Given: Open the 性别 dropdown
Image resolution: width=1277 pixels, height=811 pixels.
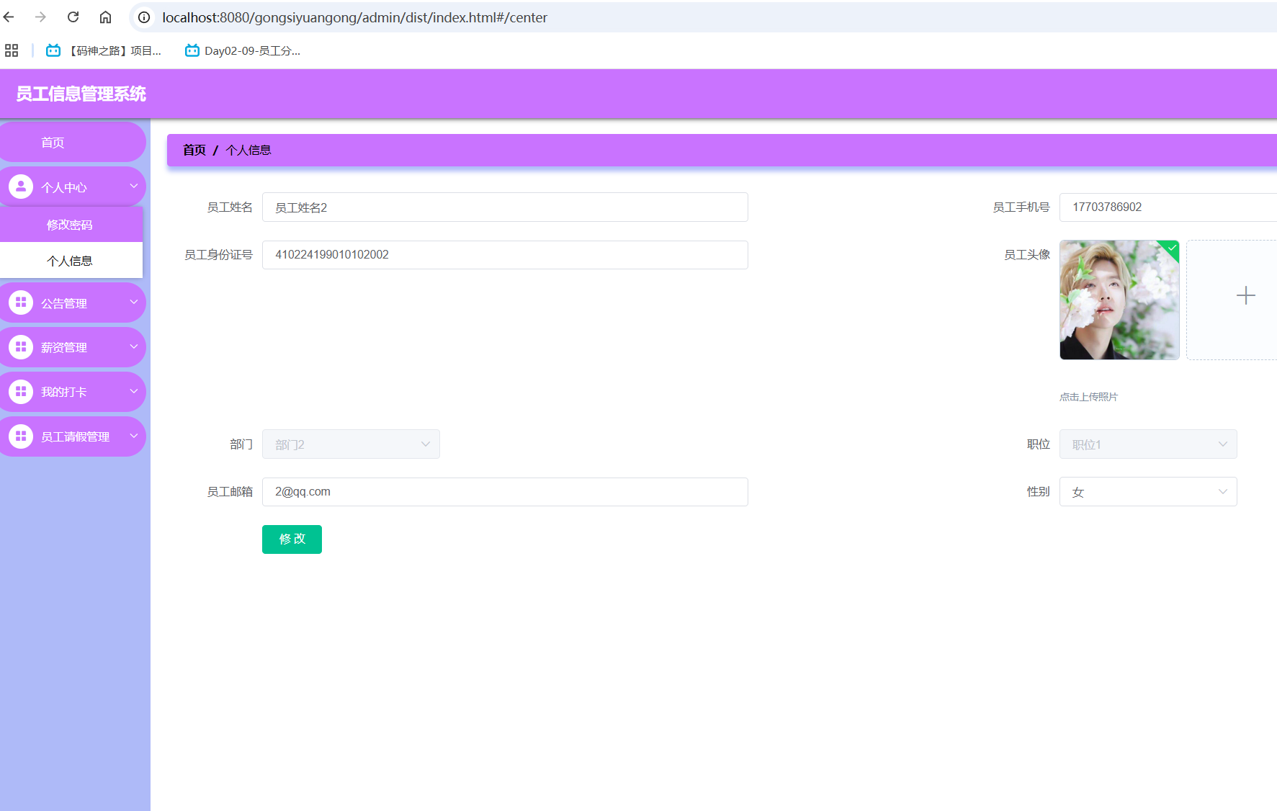Looking at the screenshot, I should [1148, 492].
